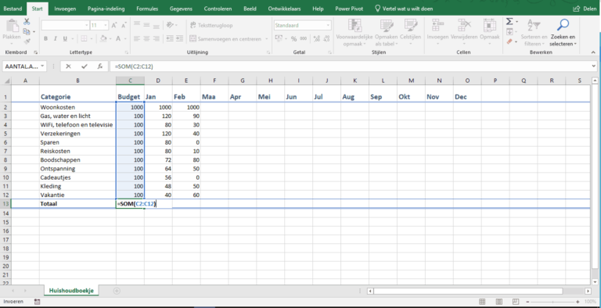Click the Format Painter brush icon
601x308 pixels.
click(x=27, y=41)
